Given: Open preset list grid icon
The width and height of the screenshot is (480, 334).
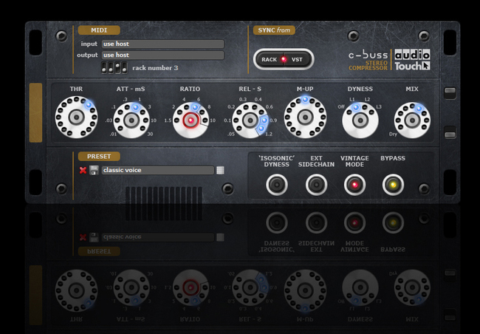Looking at the screenshot, I should (220, 171).
